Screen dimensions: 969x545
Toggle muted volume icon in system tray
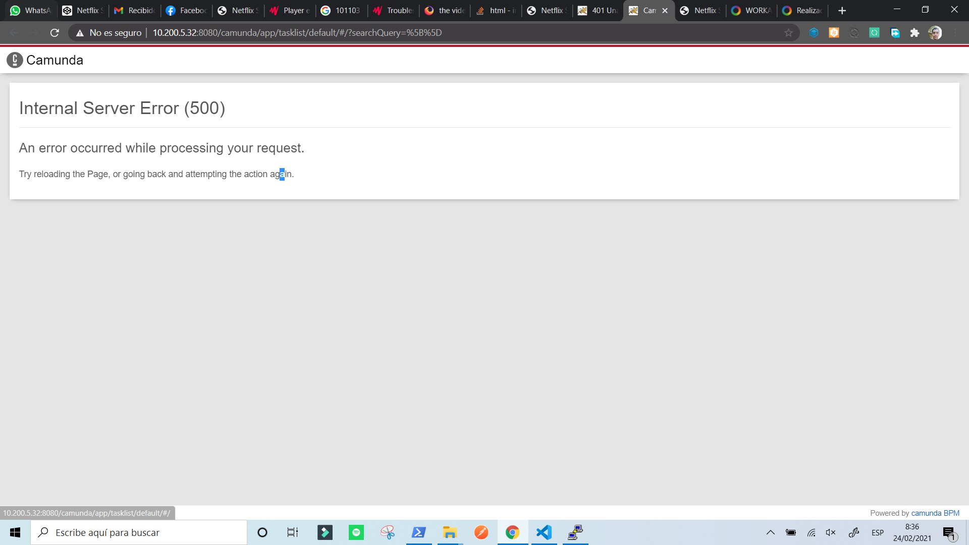[830, 532]
